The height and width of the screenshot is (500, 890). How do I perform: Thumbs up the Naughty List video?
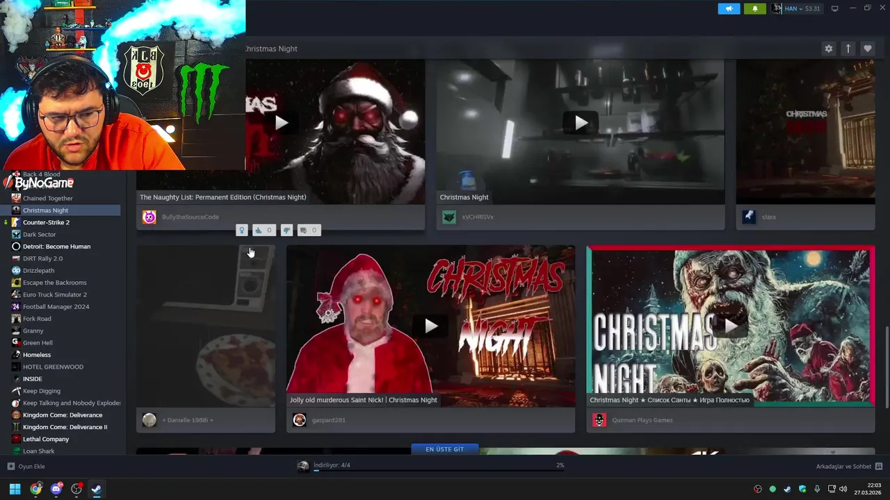[263, 231]
